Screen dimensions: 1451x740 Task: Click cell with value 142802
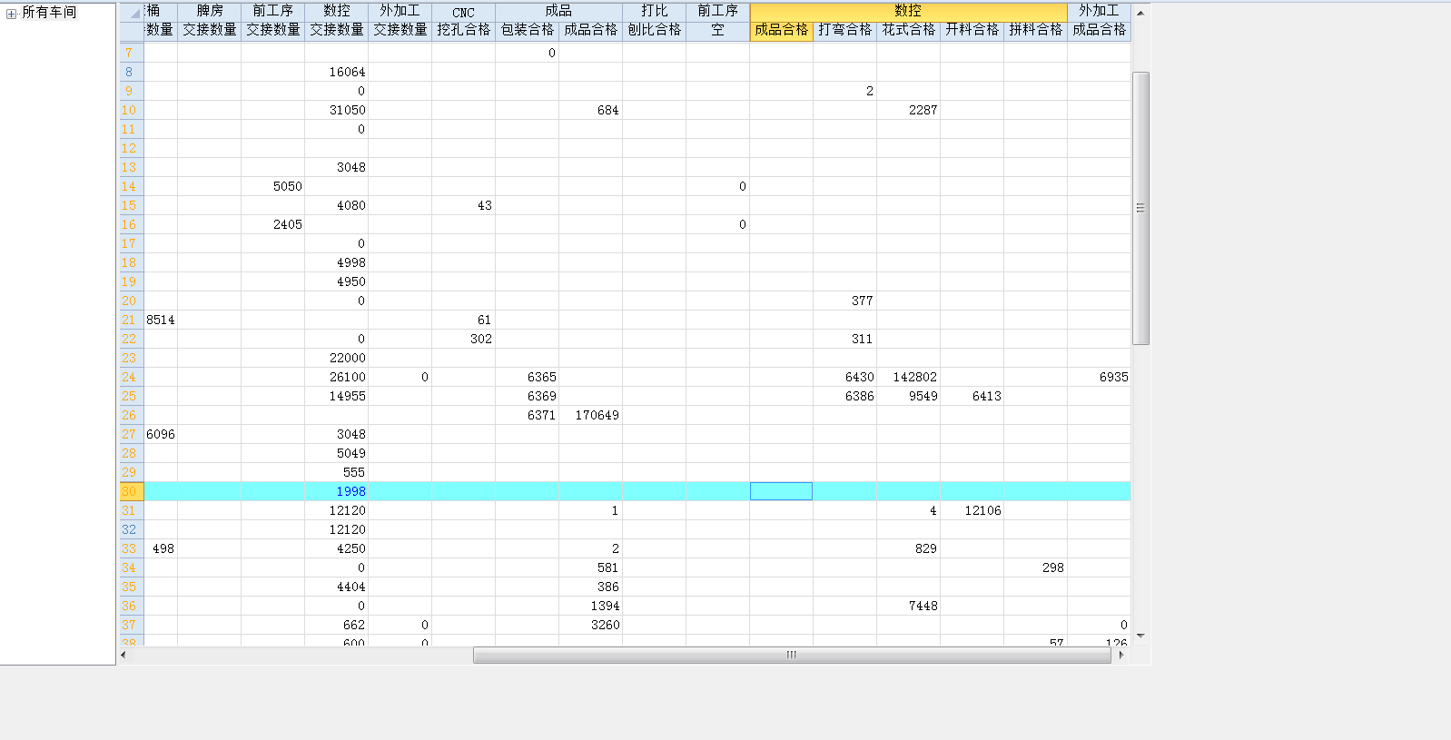click(x=908, y=377)
